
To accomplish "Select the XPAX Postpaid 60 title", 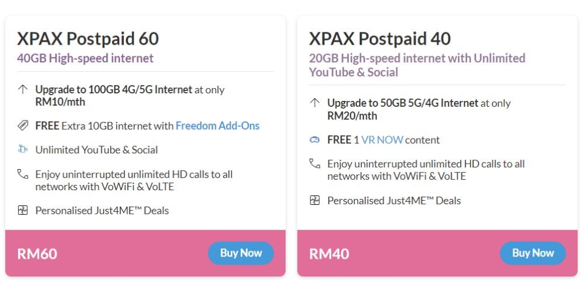I will (88, 39).
